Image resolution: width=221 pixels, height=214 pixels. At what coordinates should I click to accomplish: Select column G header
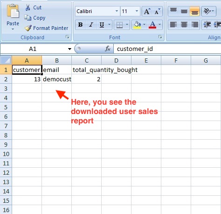click(x=206, y=60)
